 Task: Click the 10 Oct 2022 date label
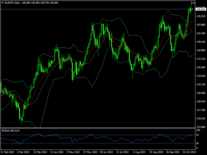189,152
